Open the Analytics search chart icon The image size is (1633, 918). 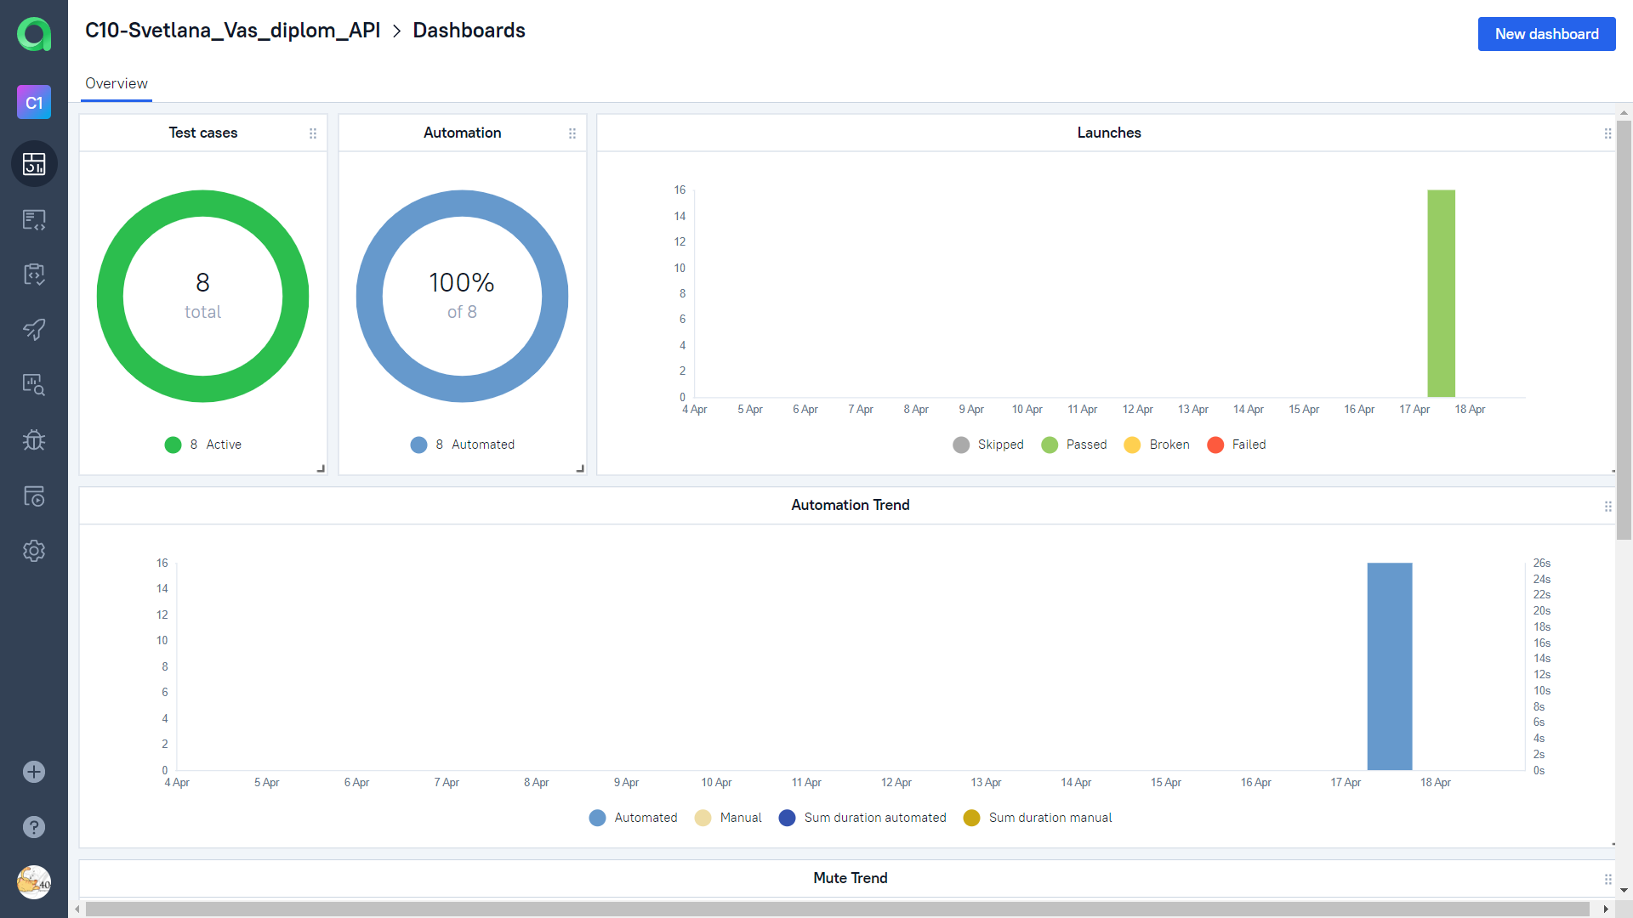coord(34,384)
